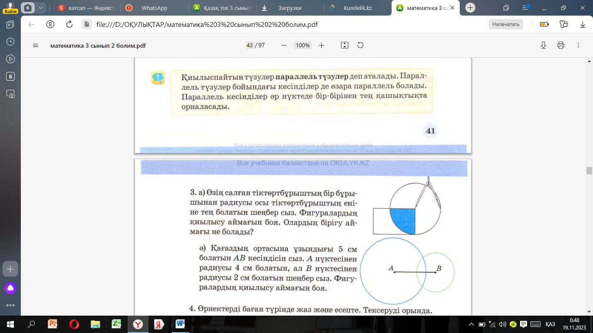Click the 100% zoom level field
The height and width of the screenshot is (333, 593).
(302, 45)
